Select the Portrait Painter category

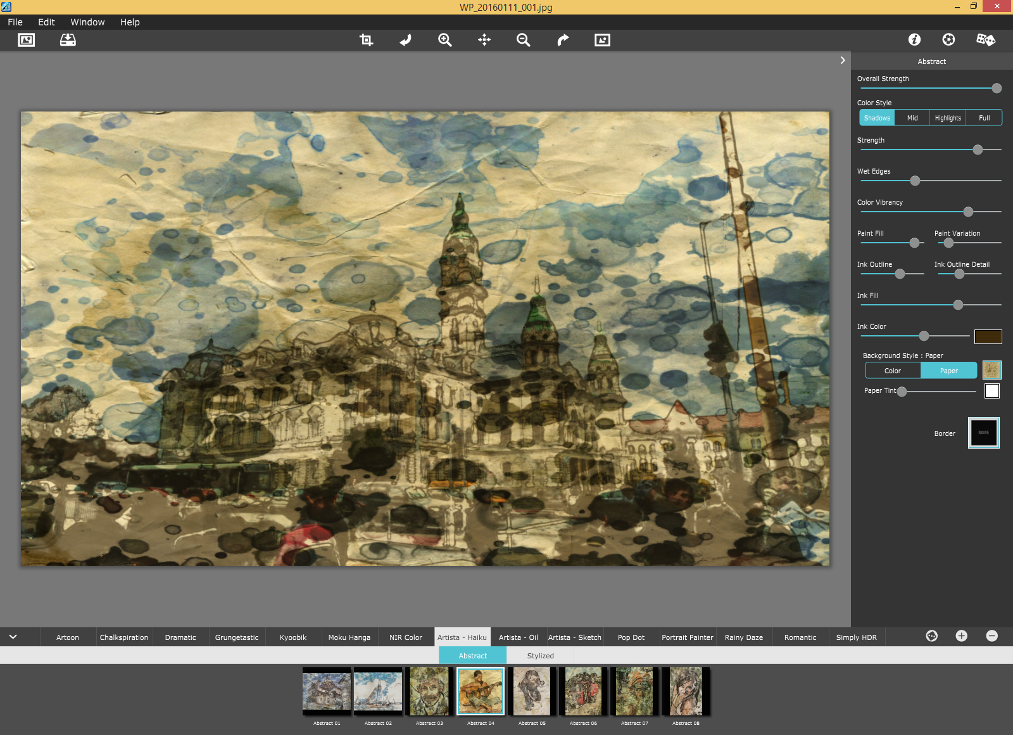688,637
